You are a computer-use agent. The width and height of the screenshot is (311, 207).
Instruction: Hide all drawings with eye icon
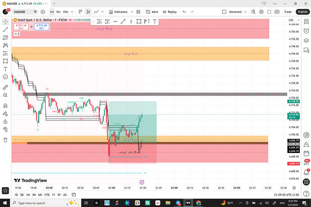pyautogui.click(x=5, y=129)
